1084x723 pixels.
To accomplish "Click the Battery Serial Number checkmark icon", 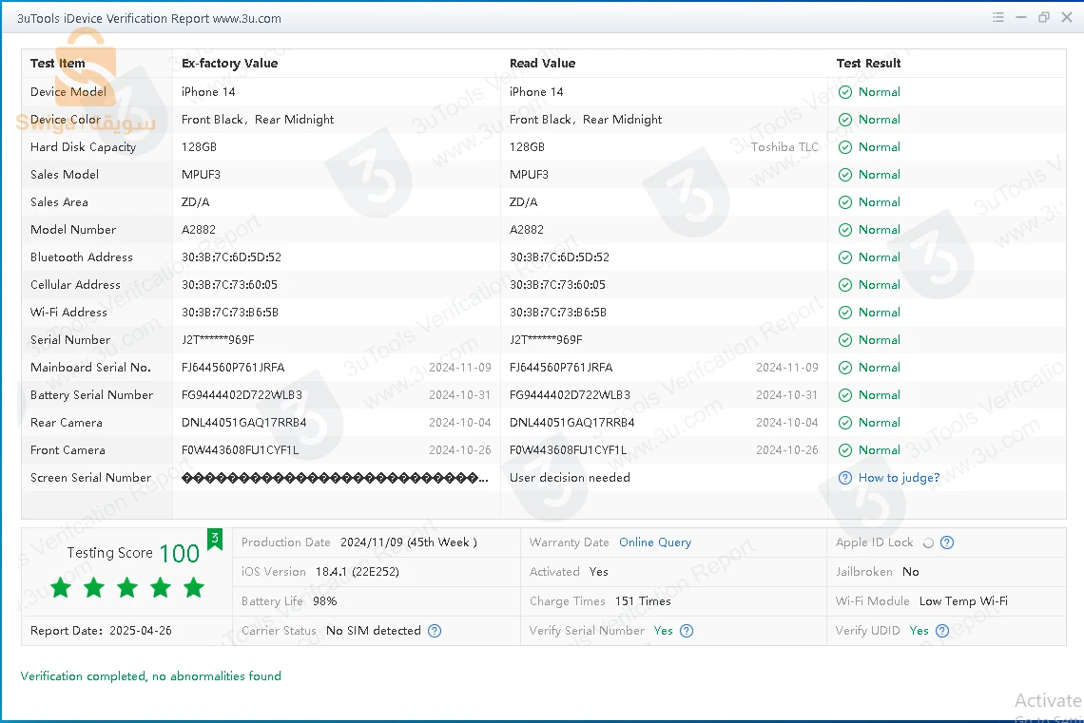I will (x=844, y=395).
